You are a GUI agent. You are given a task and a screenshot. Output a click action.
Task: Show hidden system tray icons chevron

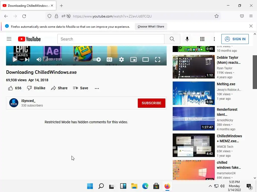click(210, 186)
